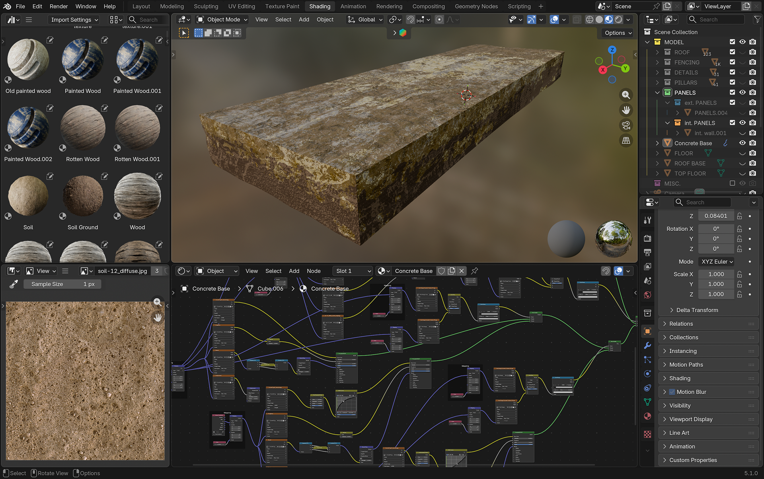Click the viewport Options button

618,33
